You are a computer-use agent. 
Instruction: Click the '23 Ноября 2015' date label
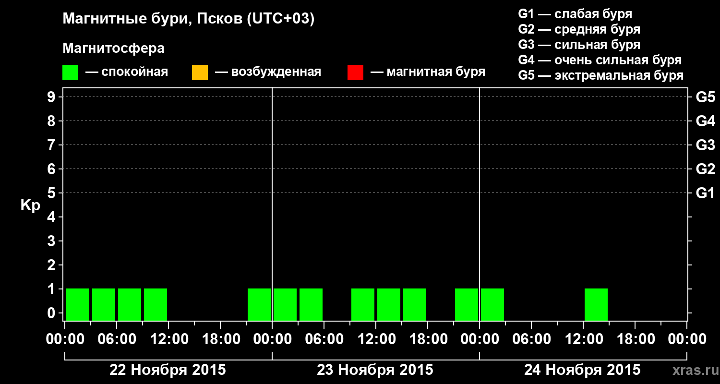point(375,370)
